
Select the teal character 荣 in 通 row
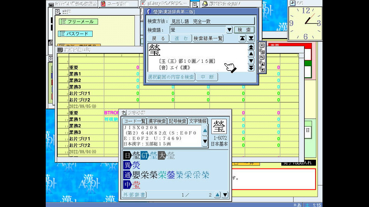pos(162,175)
